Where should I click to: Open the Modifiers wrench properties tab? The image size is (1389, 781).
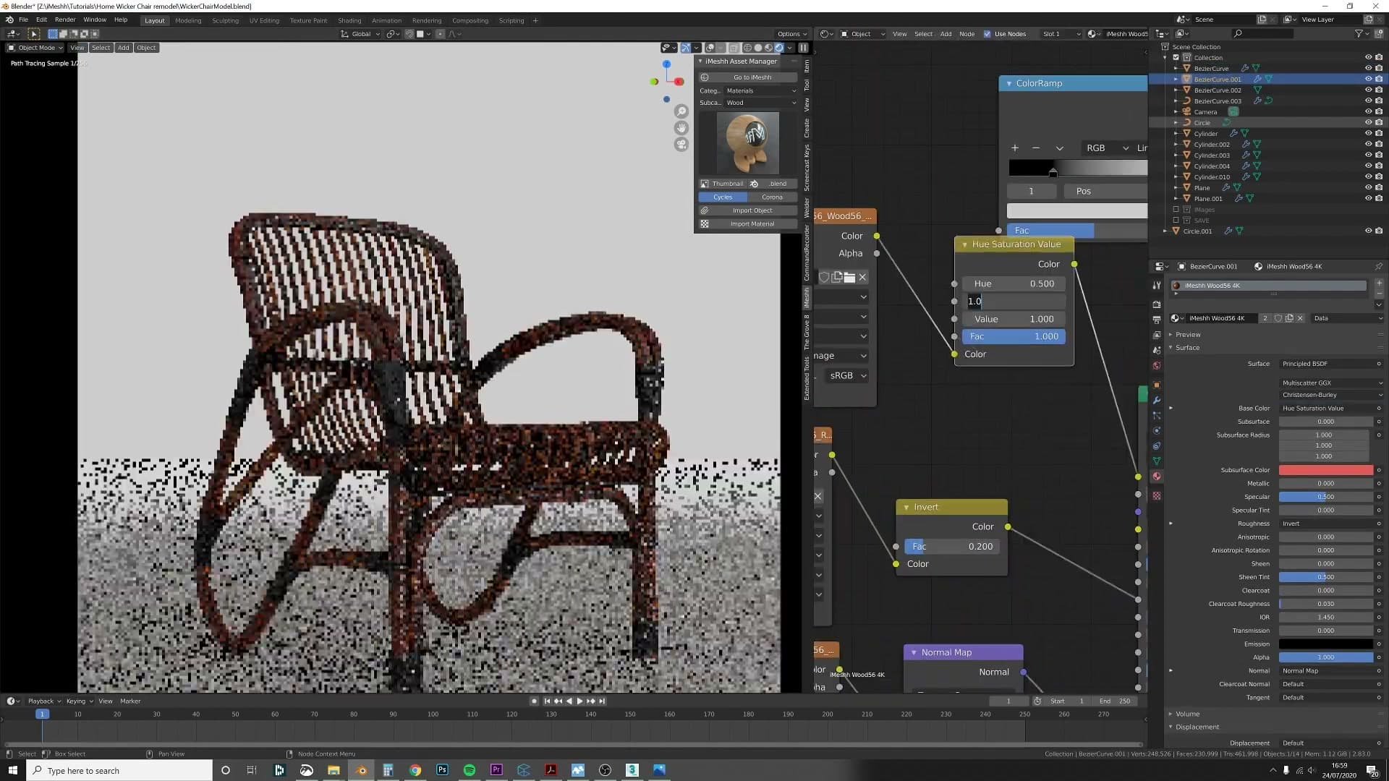(x=1156, y=400)
